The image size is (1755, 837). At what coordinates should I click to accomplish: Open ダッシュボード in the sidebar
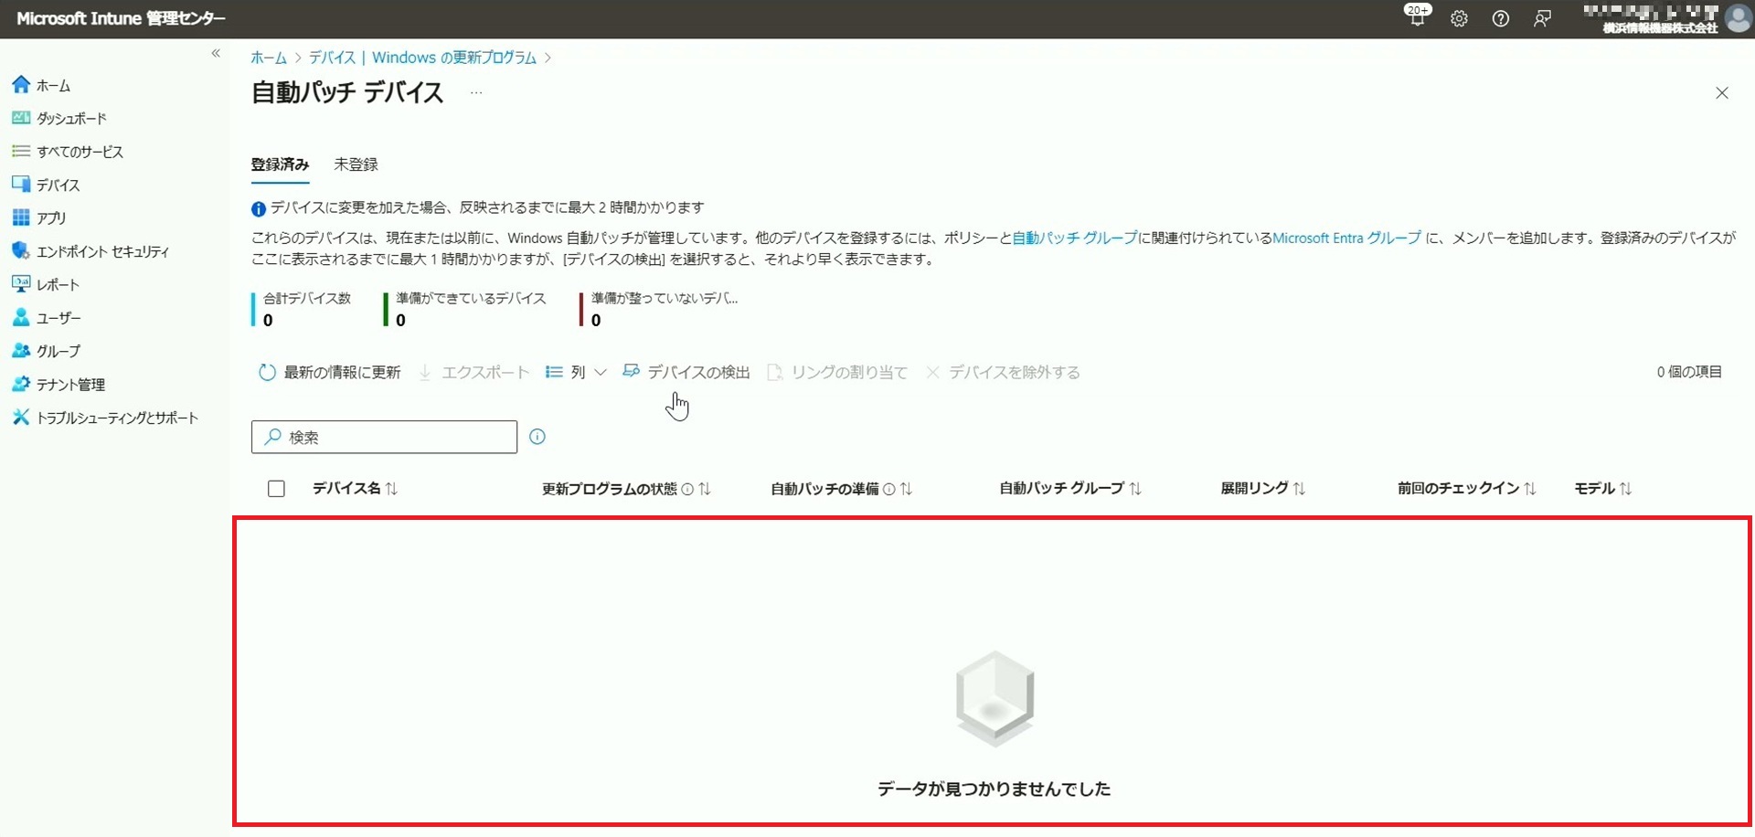coord(59,119)
